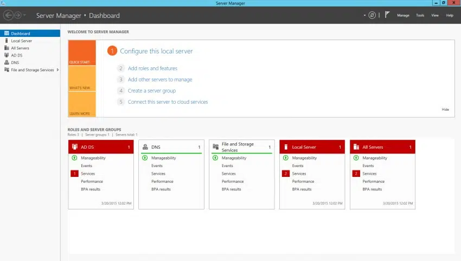Select AD DS in the sidebar
Screen dimensions: 461x261
pos(30,55)
